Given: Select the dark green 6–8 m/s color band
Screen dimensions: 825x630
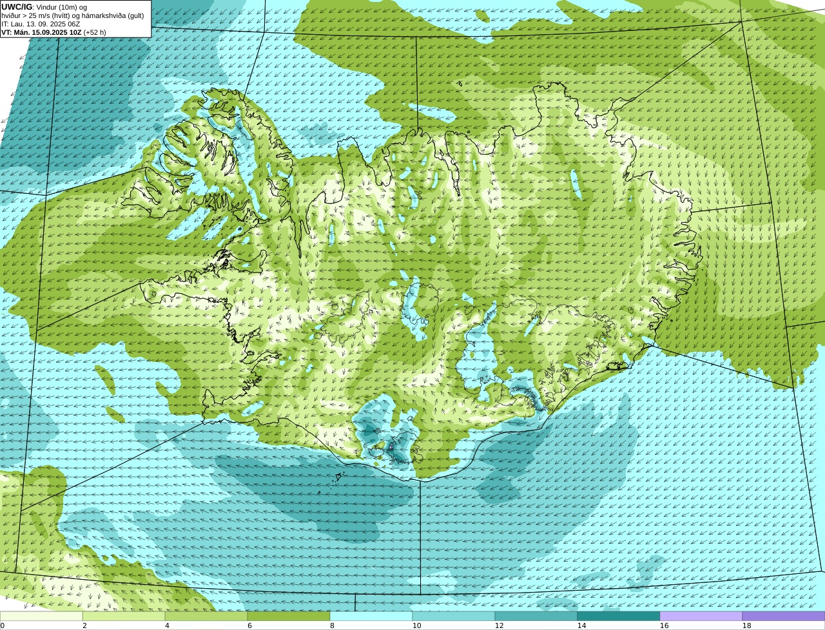Looking at the screenshot, I should click(289, 616).
